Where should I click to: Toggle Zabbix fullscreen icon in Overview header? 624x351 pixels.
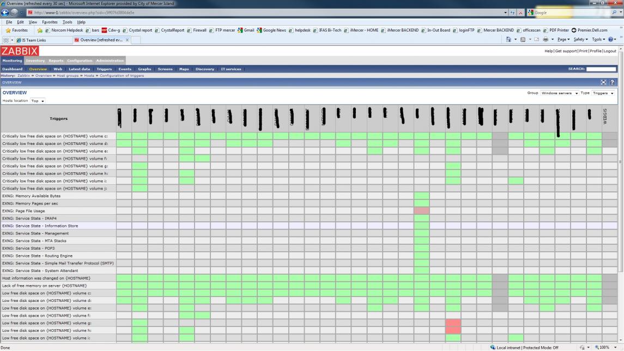point(604,82)
